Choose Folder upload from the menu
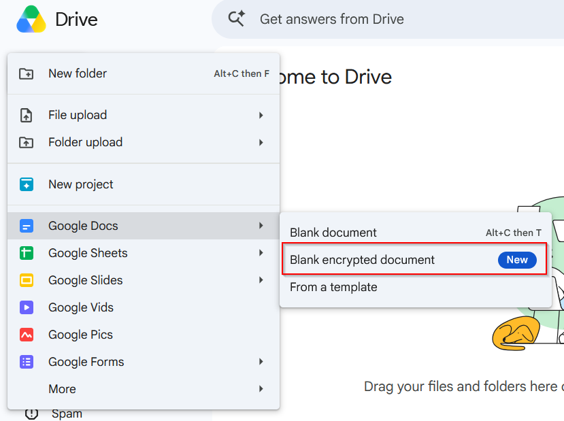 coord(144,142)
